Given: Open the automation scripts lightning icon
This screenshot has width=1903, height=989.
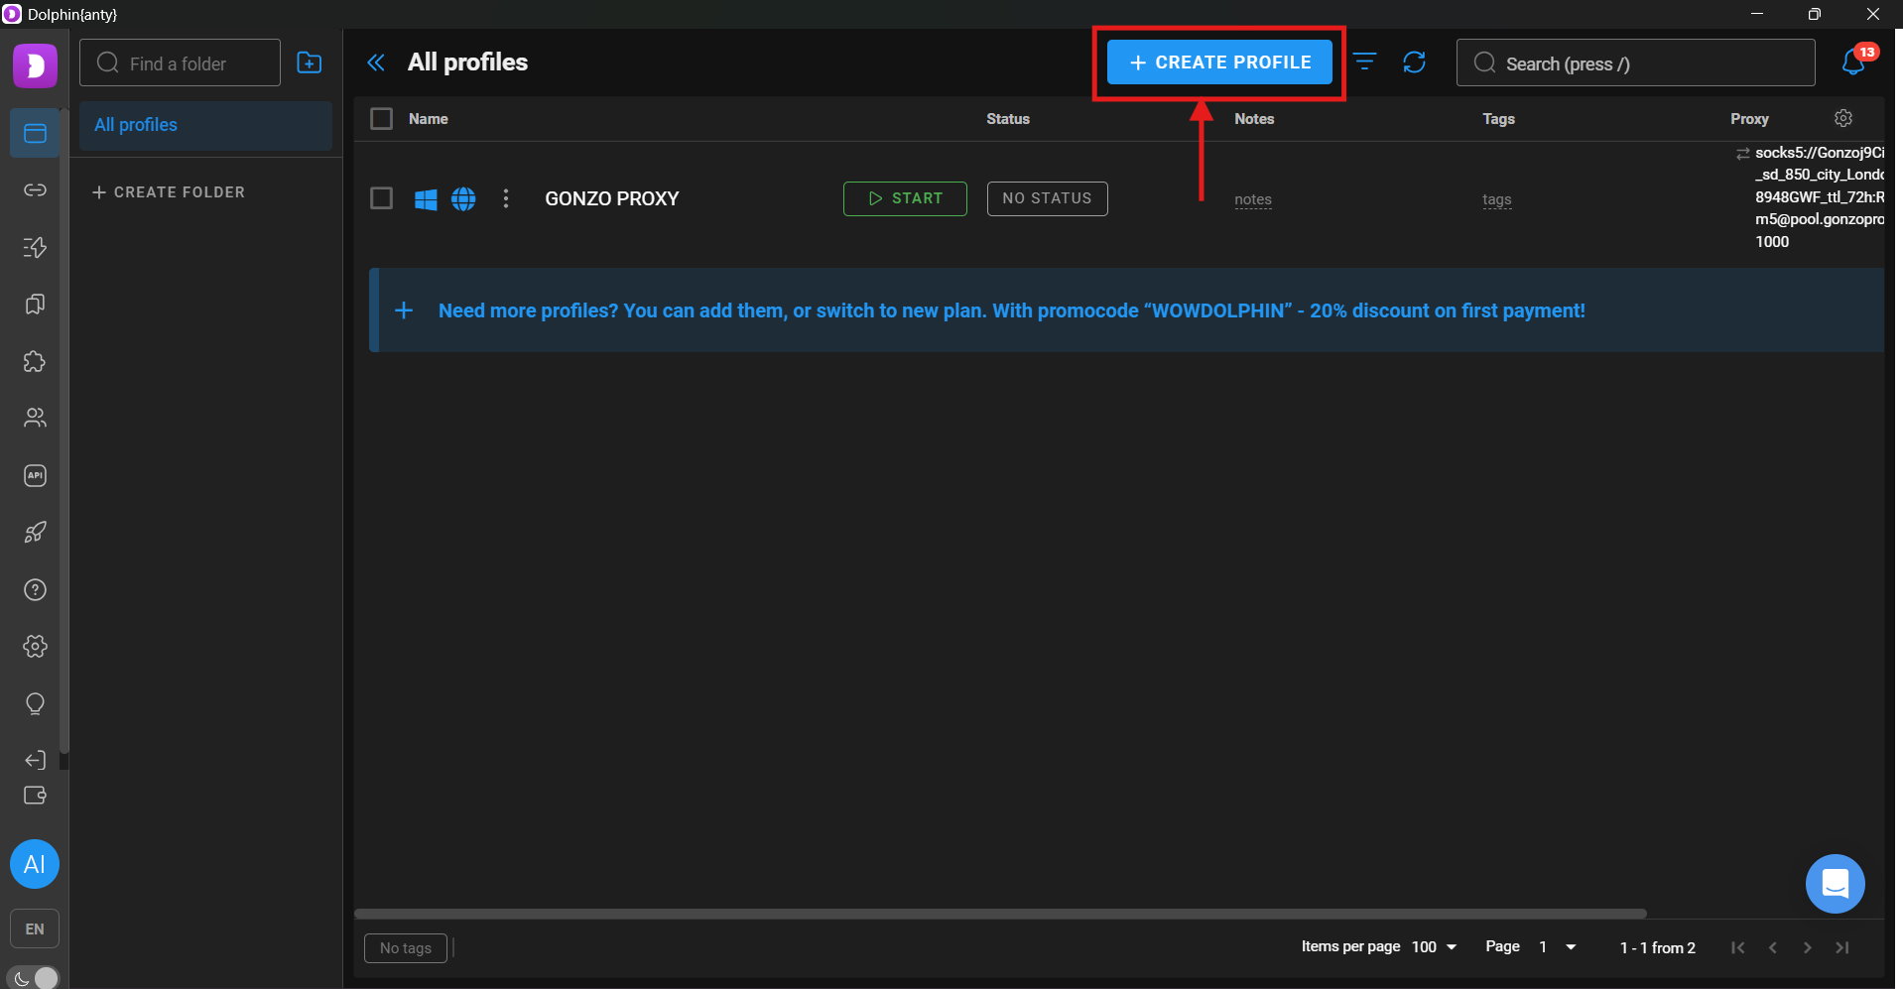Looking at the screenshot, I should [x=35, y=247].
